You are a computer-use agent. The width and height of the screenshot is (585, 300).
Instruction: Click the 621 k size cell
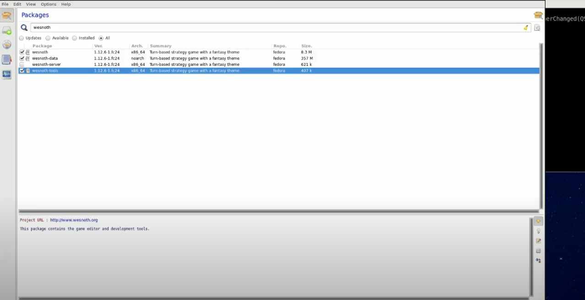(306, 64)
